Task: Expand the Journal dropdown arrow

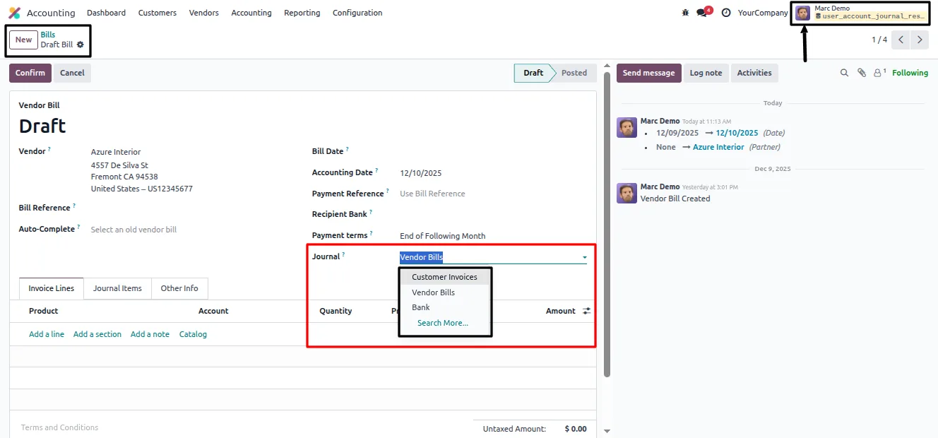Action: pyautogui.click(x=584, y=258)
